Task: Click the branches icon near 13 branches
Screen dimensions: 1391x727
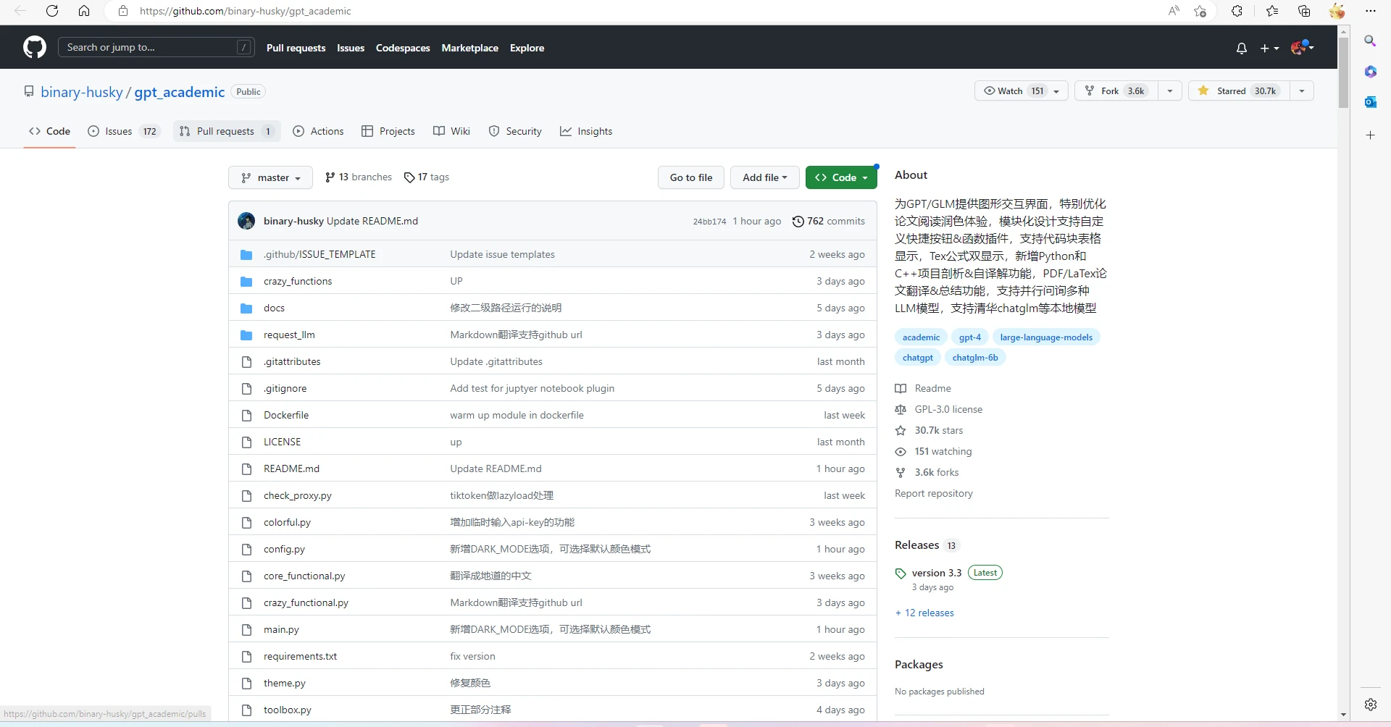Action: pos(330,177)
